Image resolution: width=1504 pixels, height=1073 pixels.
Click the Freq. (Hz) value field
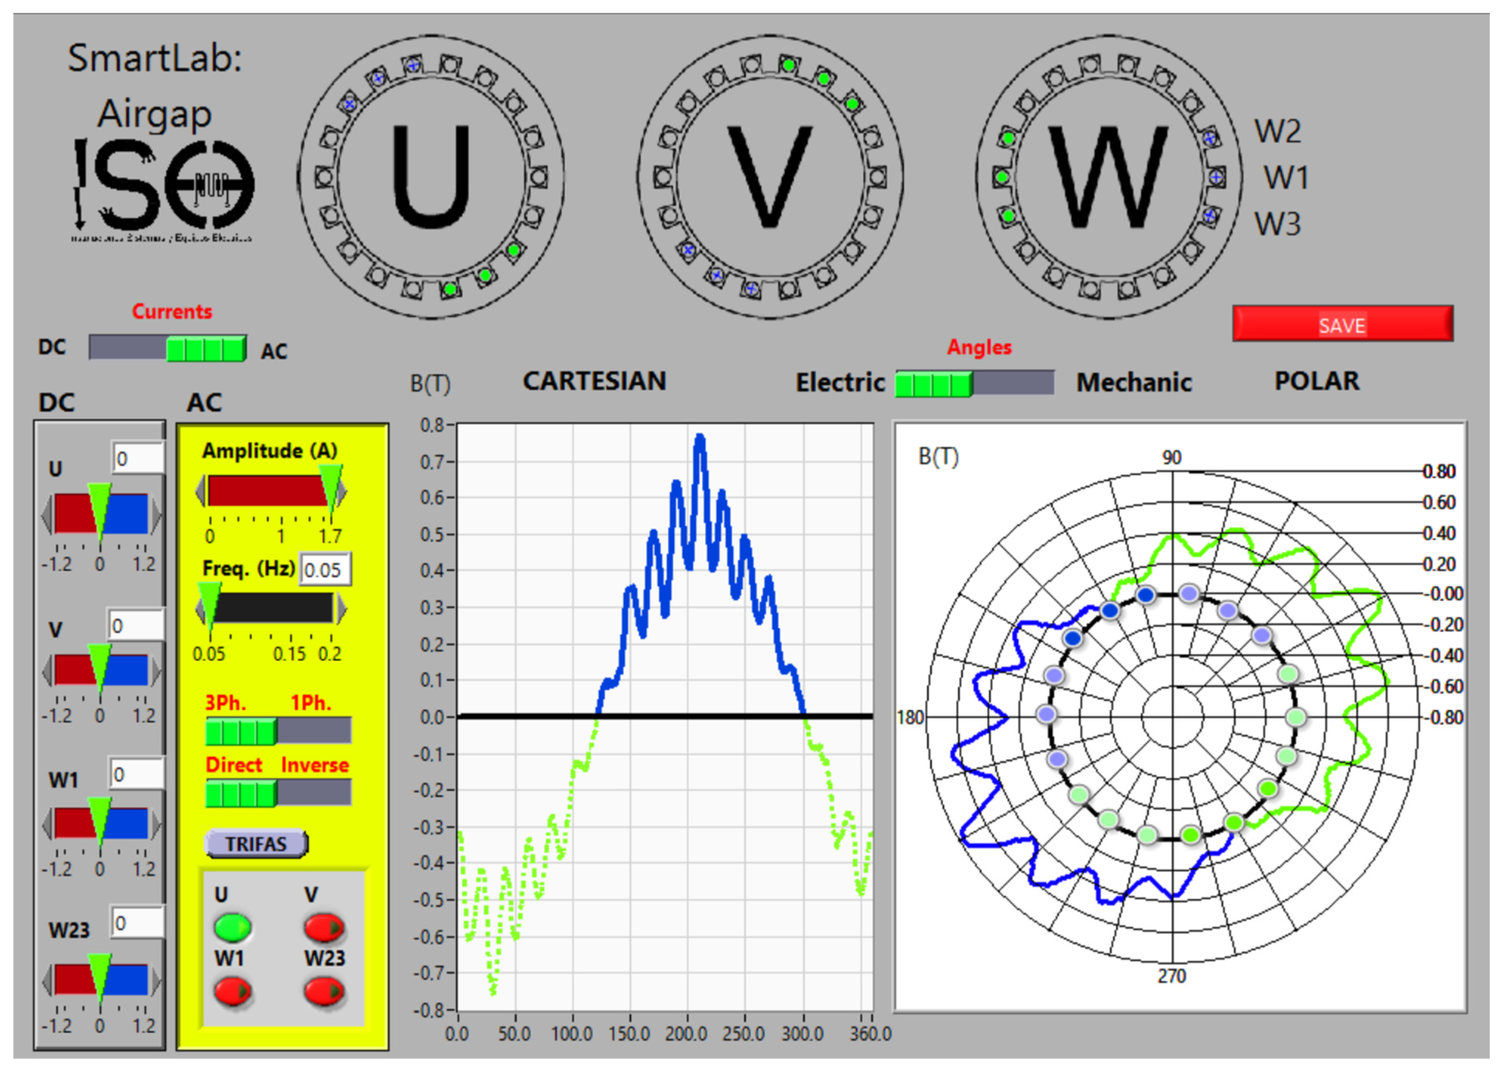click(x=325, y=570)
